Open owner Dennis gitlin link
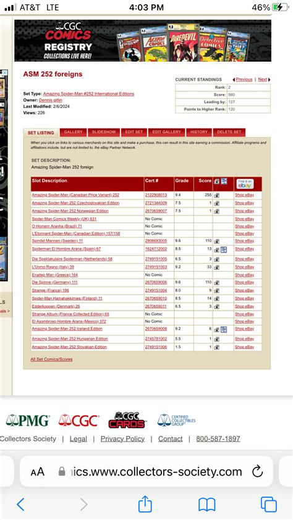 pos(51,100)
